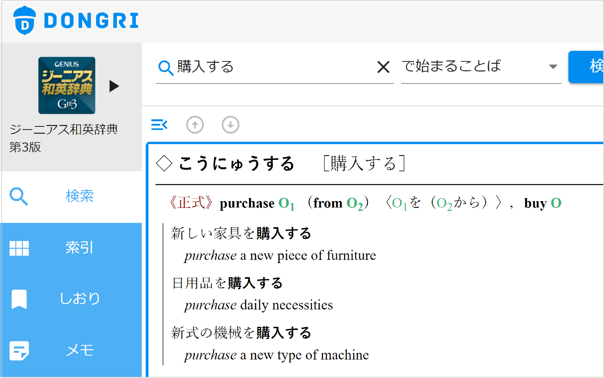The height and width of the screenshot is (378, 604).
Task: Click the diamond icon before こうにゅうする
Action: pos(164,163)
